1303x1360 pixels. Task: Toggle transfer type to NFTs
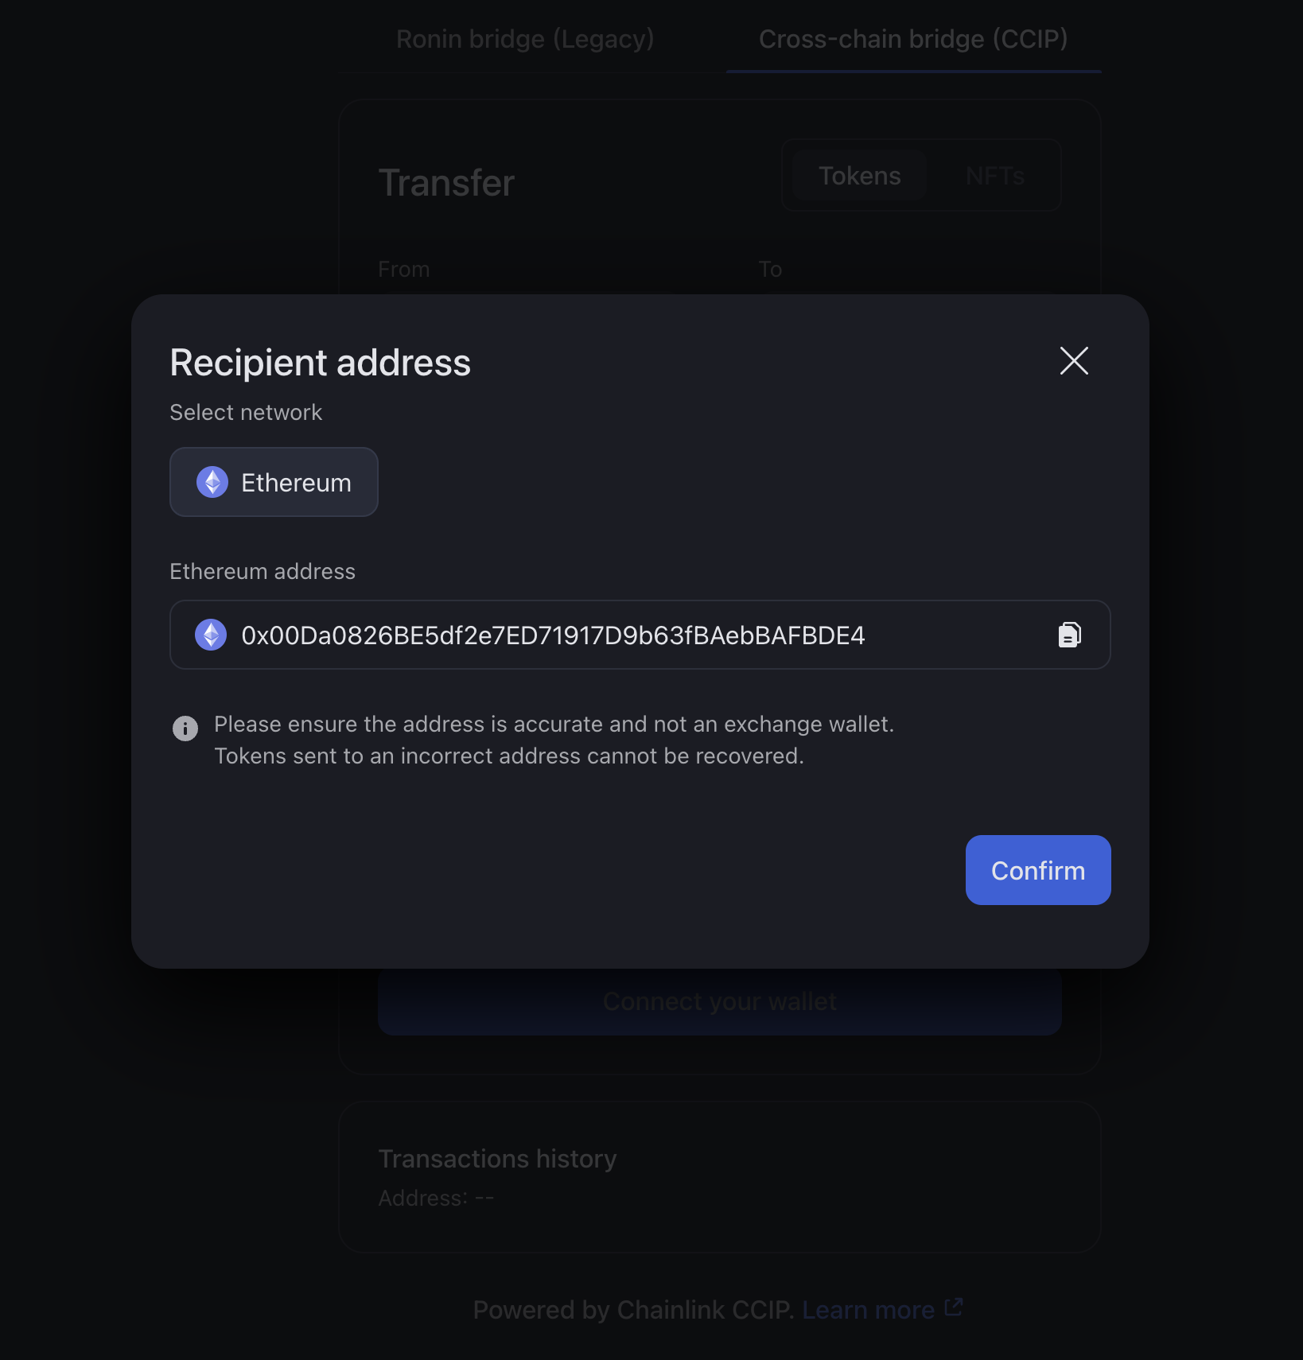click(994, 176)
